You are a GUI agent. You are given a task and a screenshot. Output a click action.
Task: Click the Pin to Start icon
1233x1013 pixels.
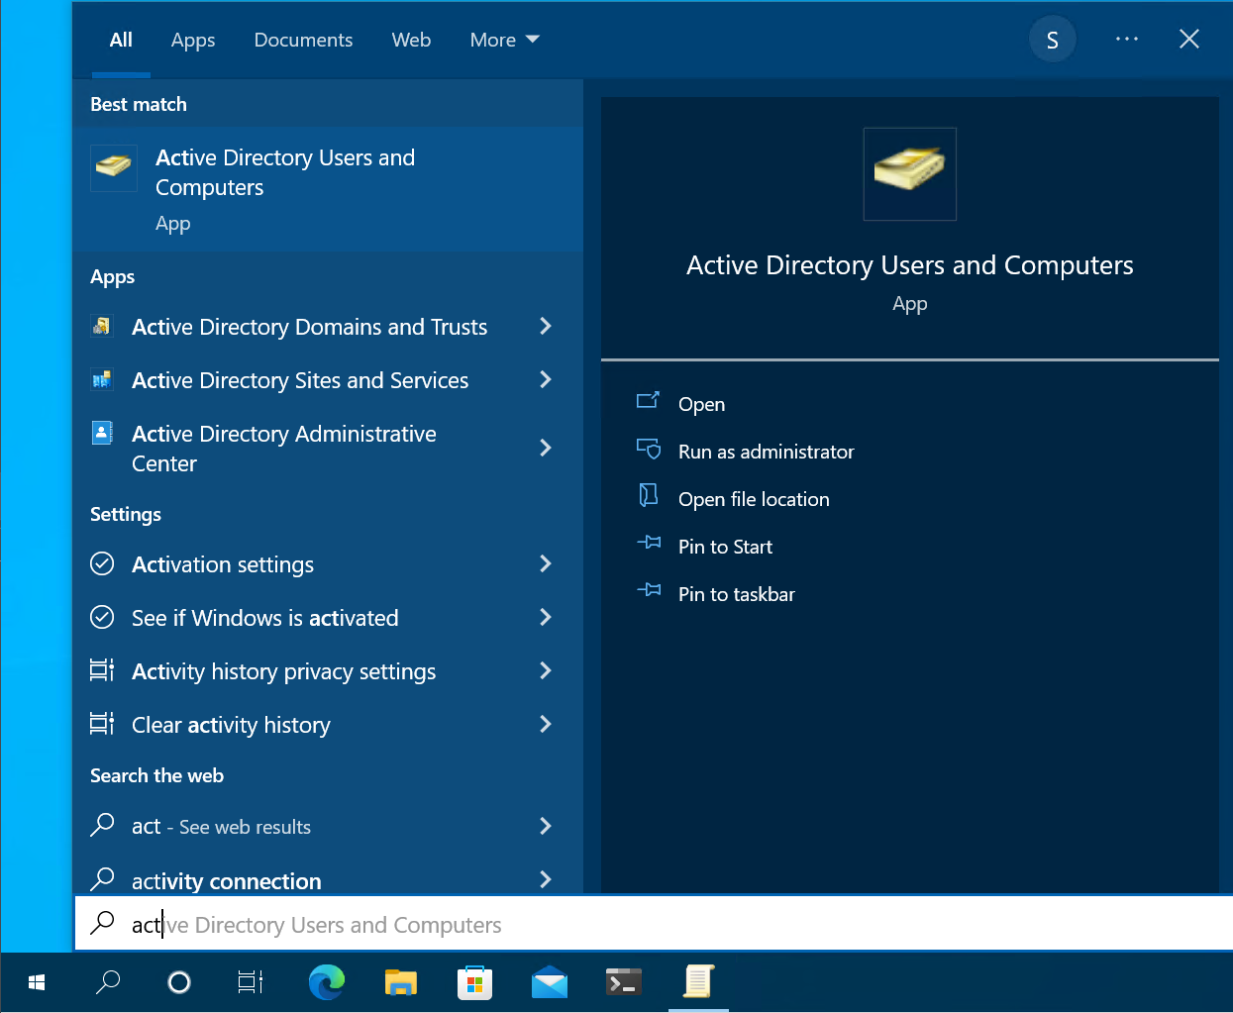pyautogui.click(x=649, y=545)
